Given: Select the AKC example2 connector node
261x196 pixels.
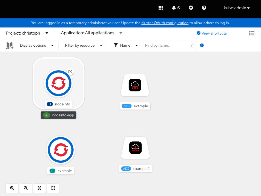Looking at the screenshot, I should point(135,148).
